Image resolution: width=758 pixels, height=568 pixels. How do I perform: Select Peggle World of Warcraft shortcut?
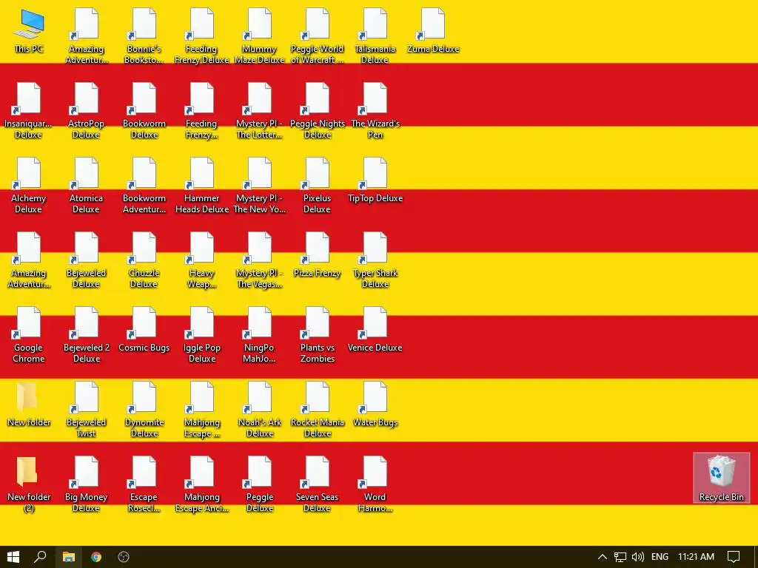coord(317,35)
